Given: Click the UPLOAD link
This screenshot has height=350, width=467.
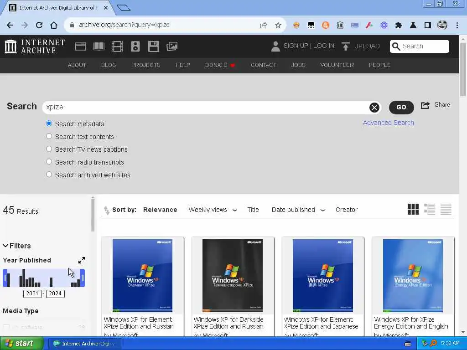Looking at the screenshot, I should point(367,46).
